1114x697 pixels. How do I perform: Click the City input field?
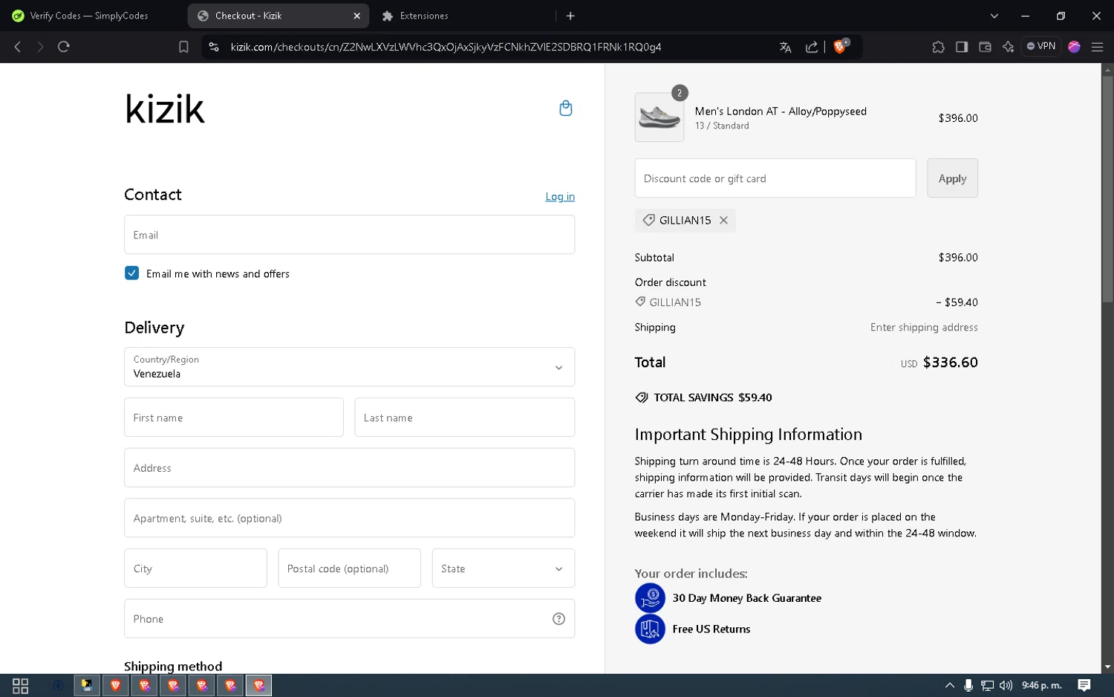tap(195, 568)
